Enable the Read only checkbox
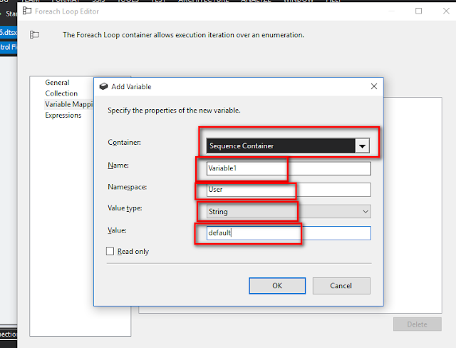The image size is (456, 348). point(110,252)
